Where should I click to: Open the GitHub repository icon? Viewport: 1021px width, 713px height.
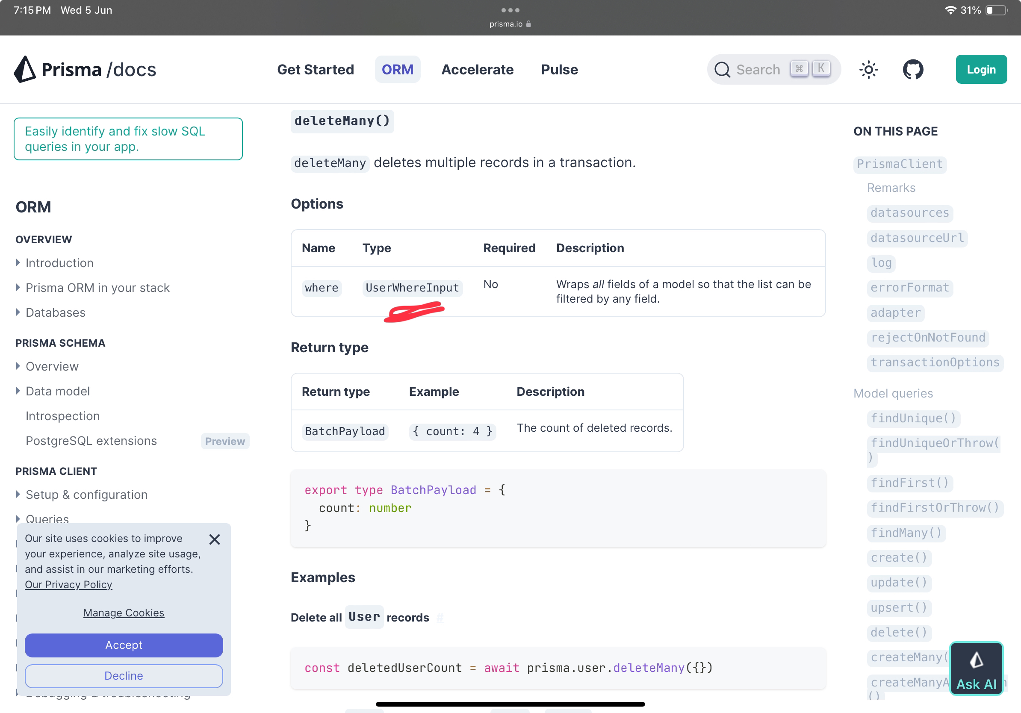[x=912, y=69]
